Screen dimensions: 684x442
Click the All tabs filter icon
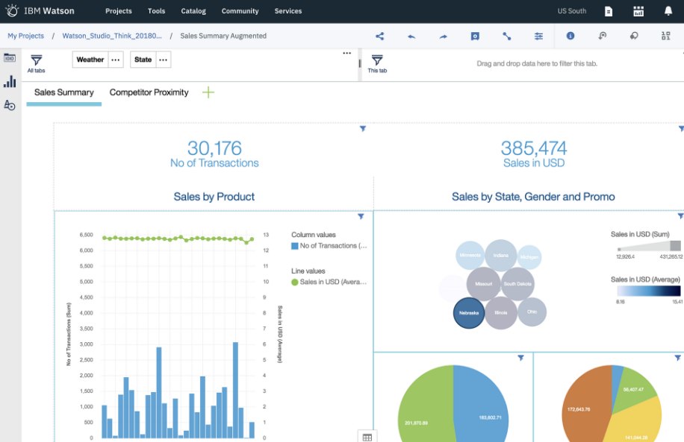36,63
